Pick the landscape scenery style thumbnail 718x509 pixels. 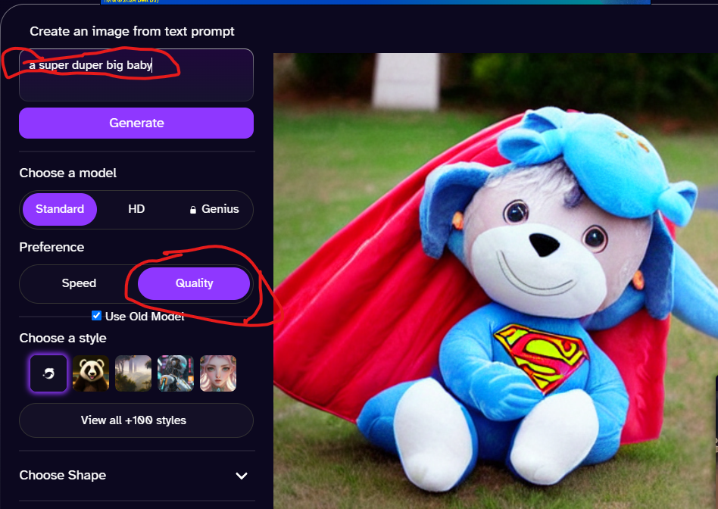[x=133, y=373]
